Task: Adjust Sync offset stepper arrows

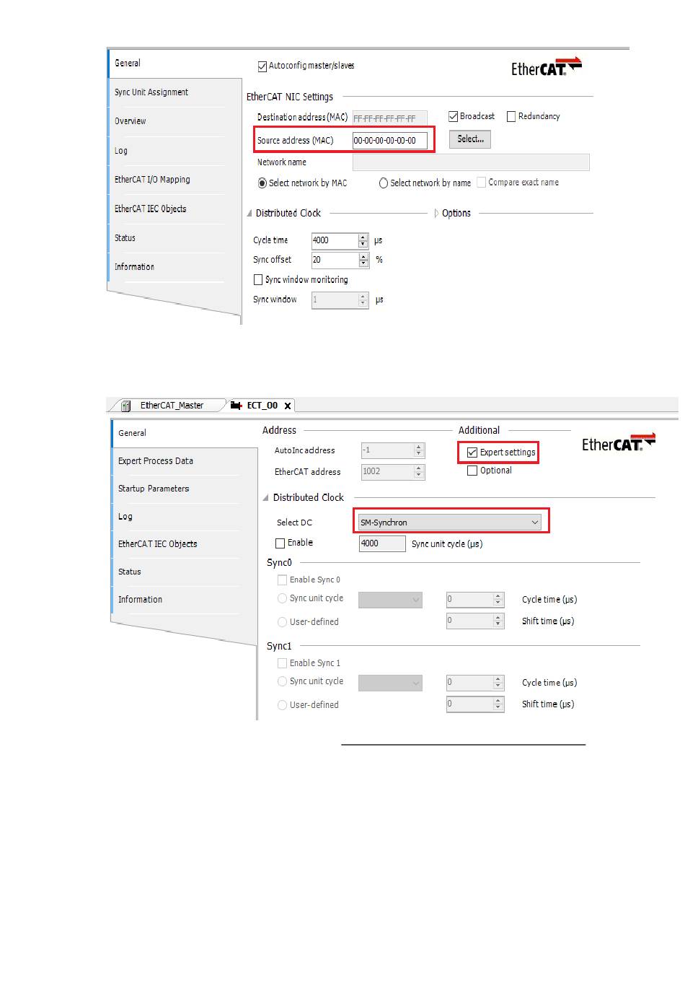Action: tap(363, 260)
